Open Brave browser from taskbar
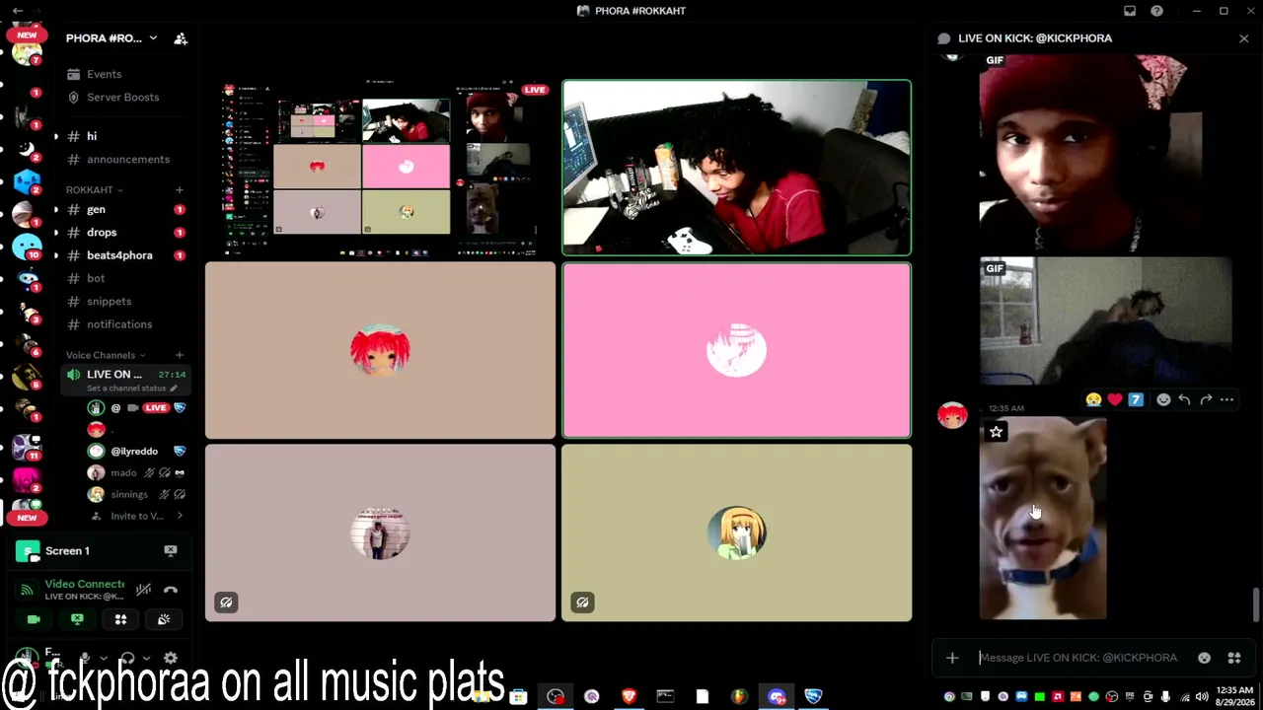Screen dimensions: 1263x710 629,696
